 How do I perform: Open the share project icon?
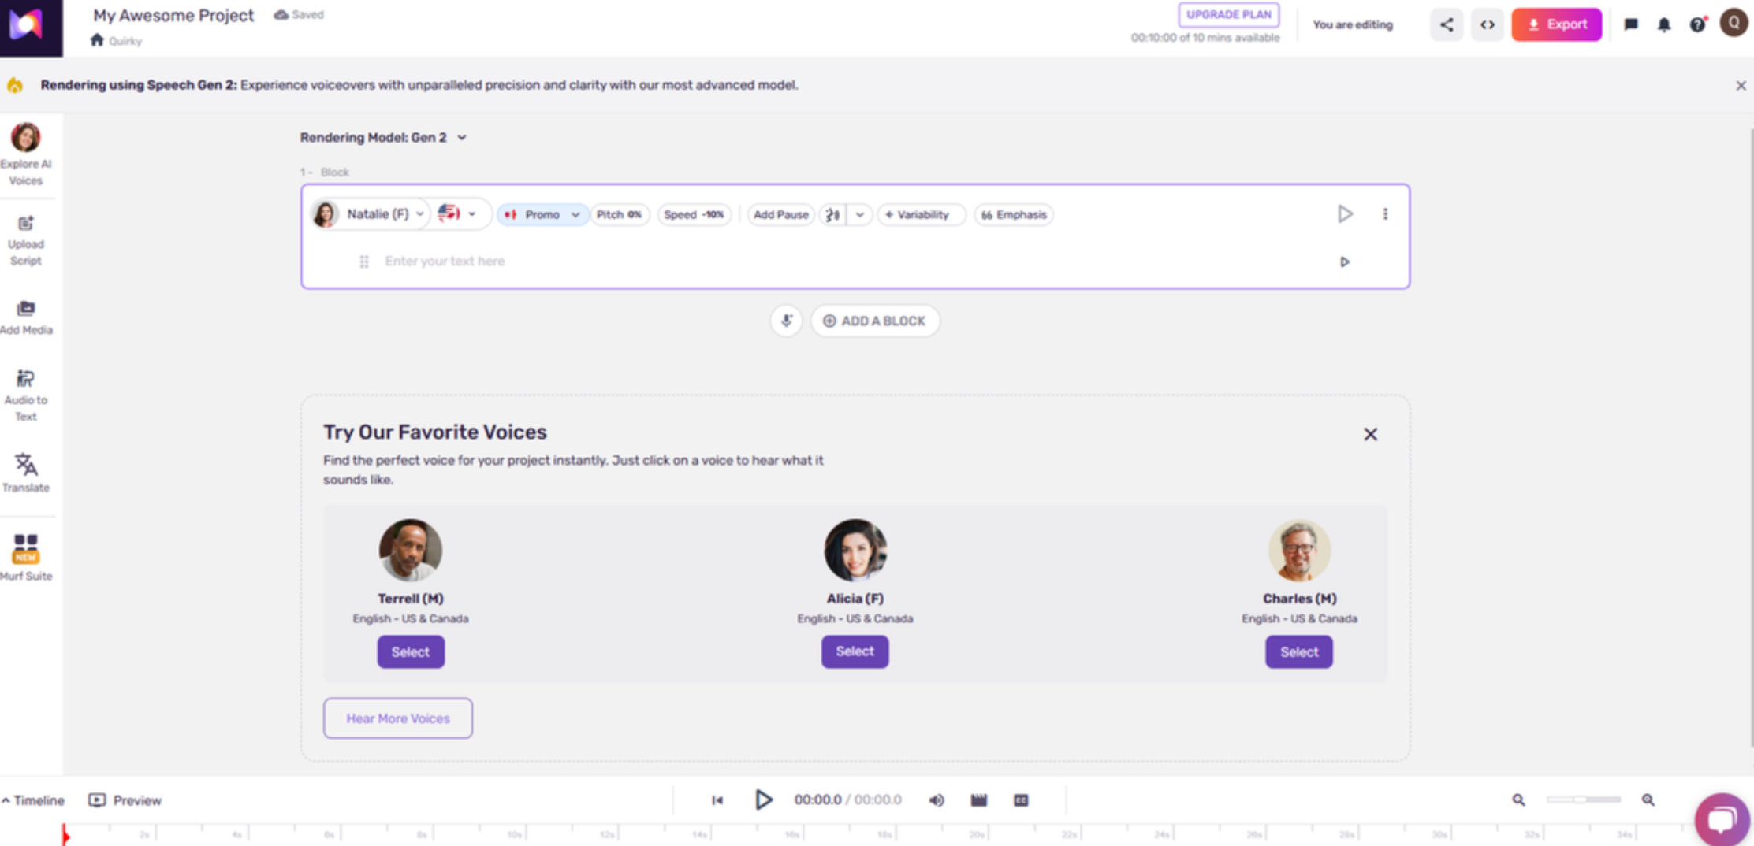[x=1447, y=24]
